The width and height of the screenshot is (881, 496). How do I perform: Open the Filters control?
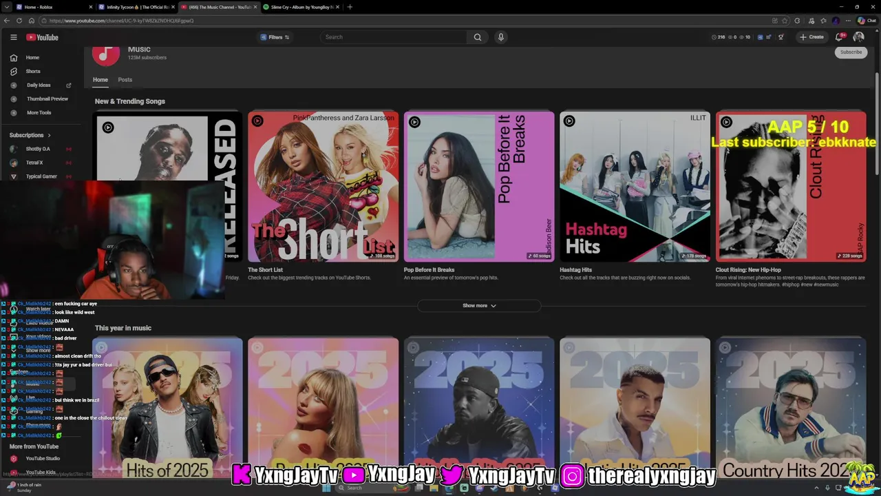click(275, 37)
